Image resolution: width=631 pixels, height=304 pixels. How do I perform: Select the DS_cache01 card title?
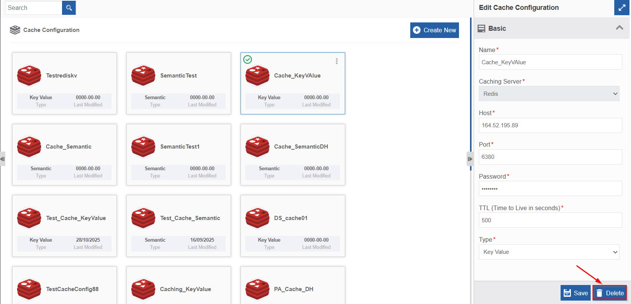[x=291, y=218]
